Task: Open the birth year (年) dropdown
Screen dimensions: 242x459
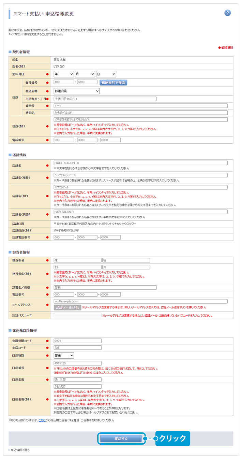Action: click(x=64, y=74)
